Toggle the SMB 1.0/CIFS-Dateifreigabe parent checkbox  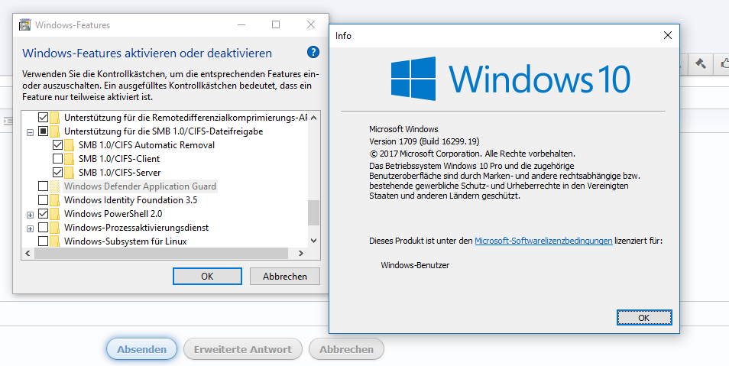click(44, 131)
